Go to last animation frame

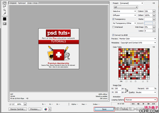tap(154, 104)
